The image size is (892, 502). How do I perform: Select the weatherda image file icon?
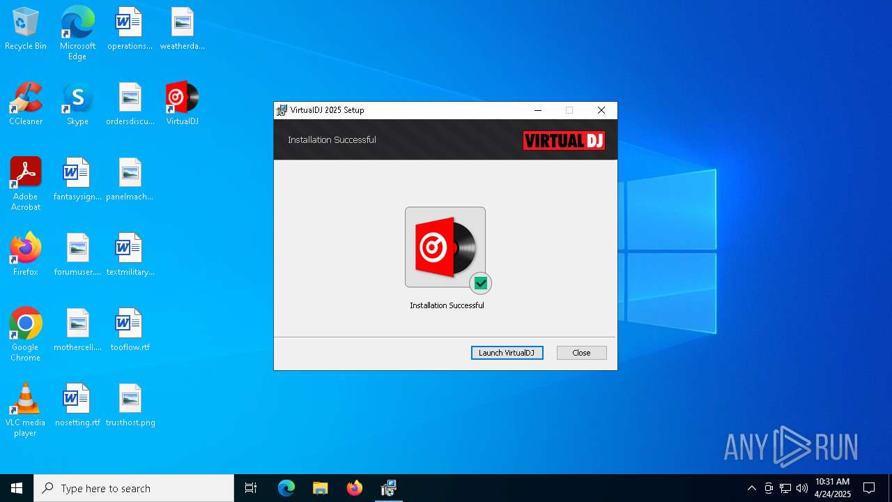[x=182, y=29]
